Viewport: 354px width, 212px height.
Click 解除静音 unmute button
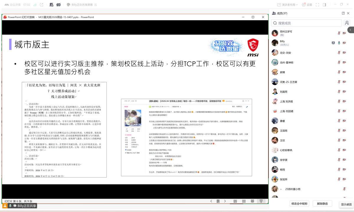(324, 203)
